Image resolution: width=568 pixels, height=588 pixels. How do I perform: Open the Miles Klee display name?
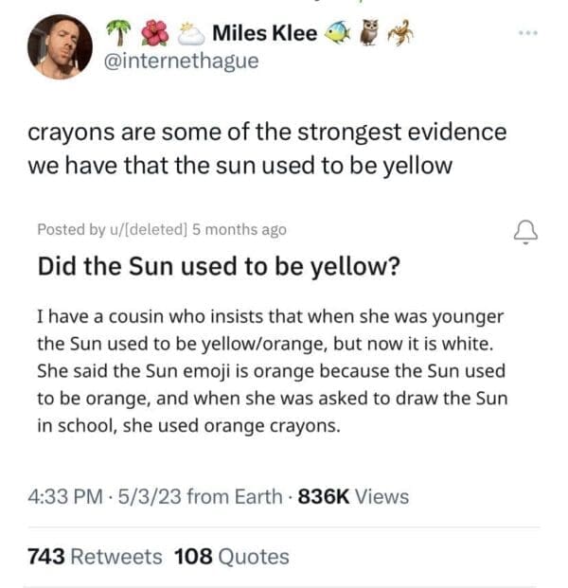(264, 33)
